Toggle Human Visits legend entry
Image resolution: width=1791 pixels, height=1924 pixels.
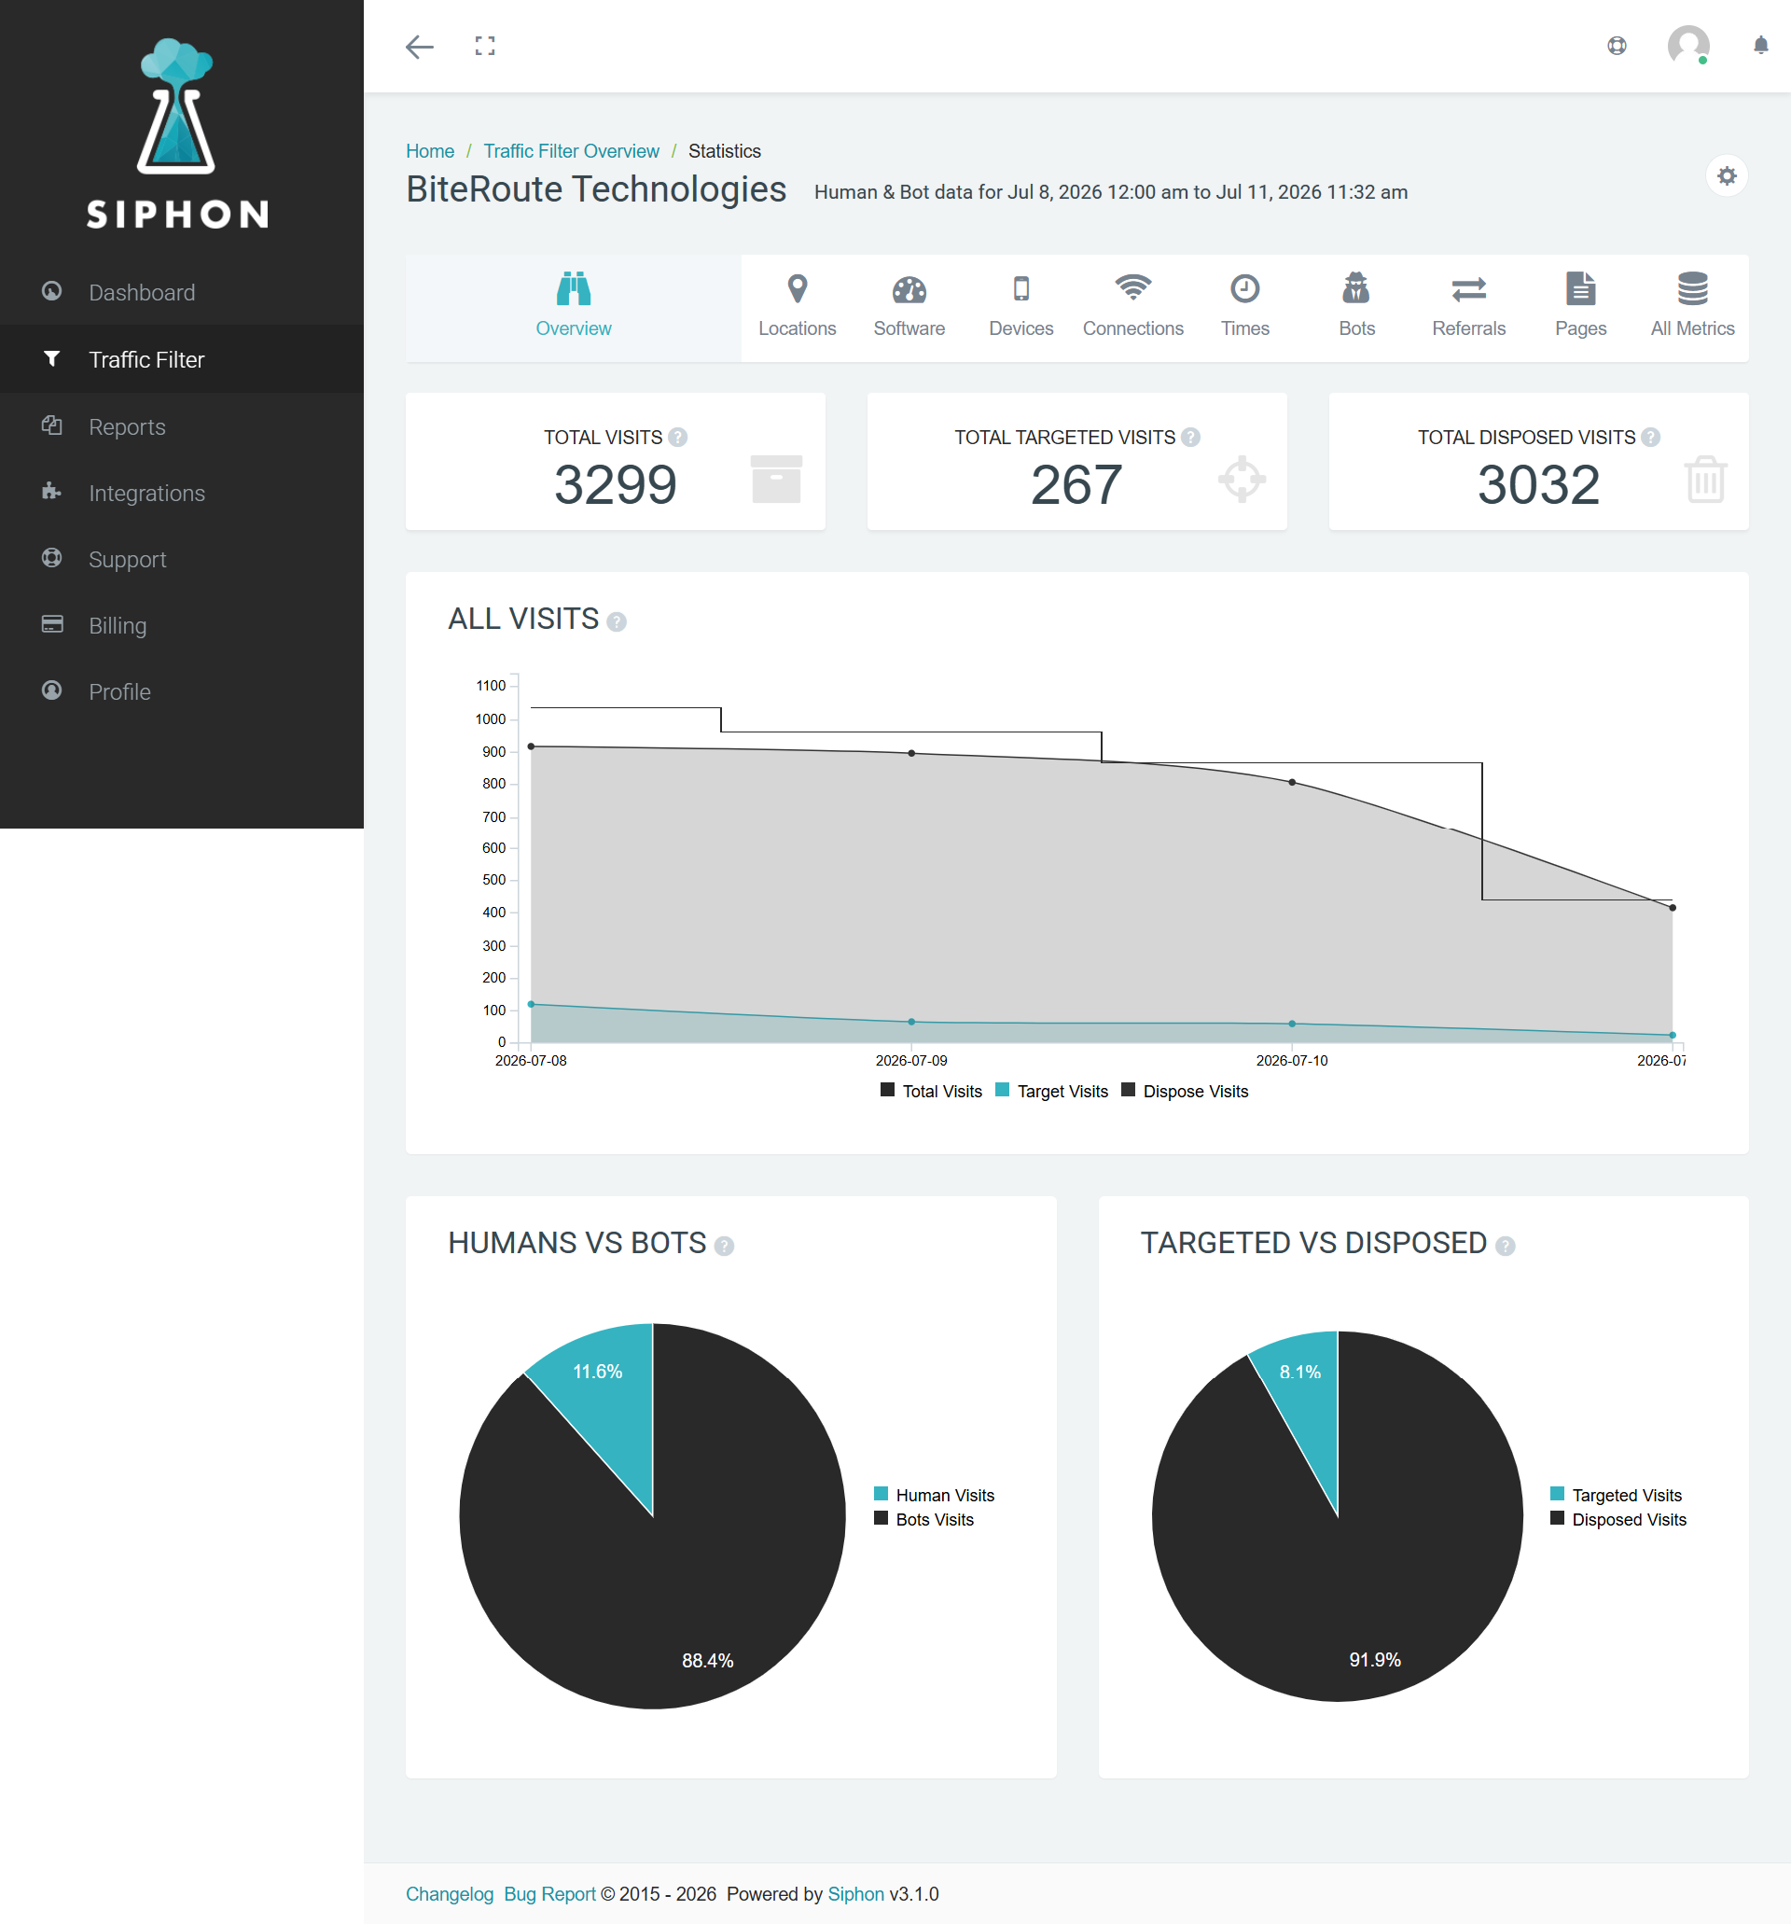coord(934,1496)
